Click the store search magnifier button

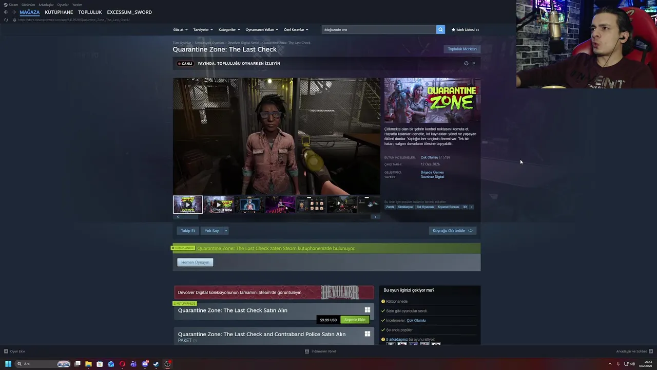coord(440,29)
